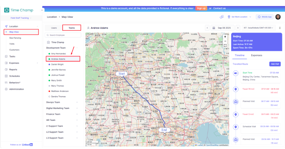This screenshot has height=149, width=285.
Task: Click the Mobile App button
Action: click(x=265, y=17)
